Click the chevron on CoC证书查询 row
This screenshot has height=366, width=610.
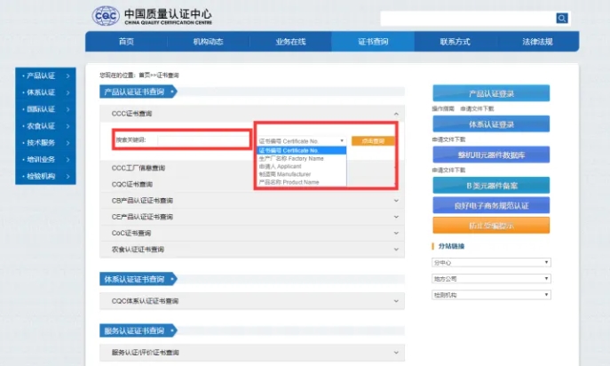pyautogui.click(x=396, y=233)
